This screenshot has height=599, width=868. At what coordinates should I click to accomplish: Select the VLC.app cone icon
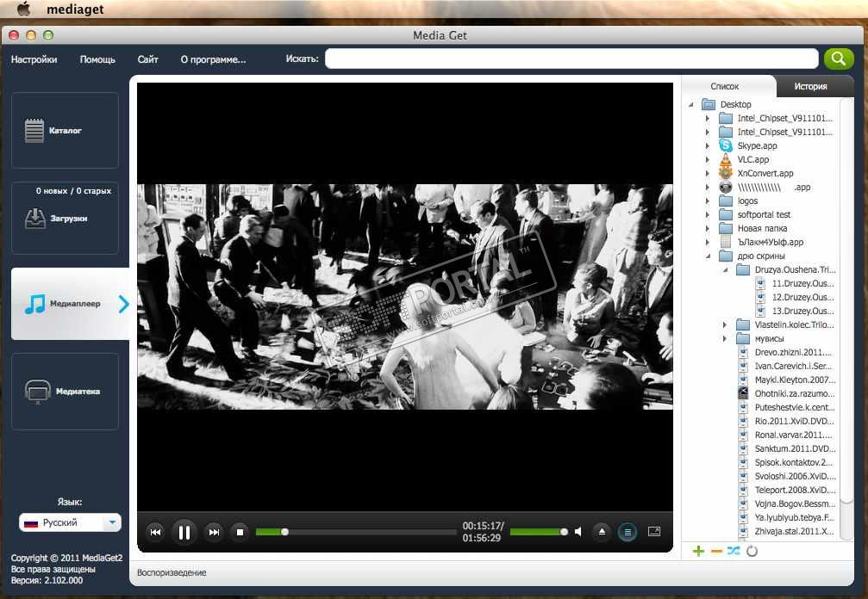pyautogui.click(x=726, y=159)
